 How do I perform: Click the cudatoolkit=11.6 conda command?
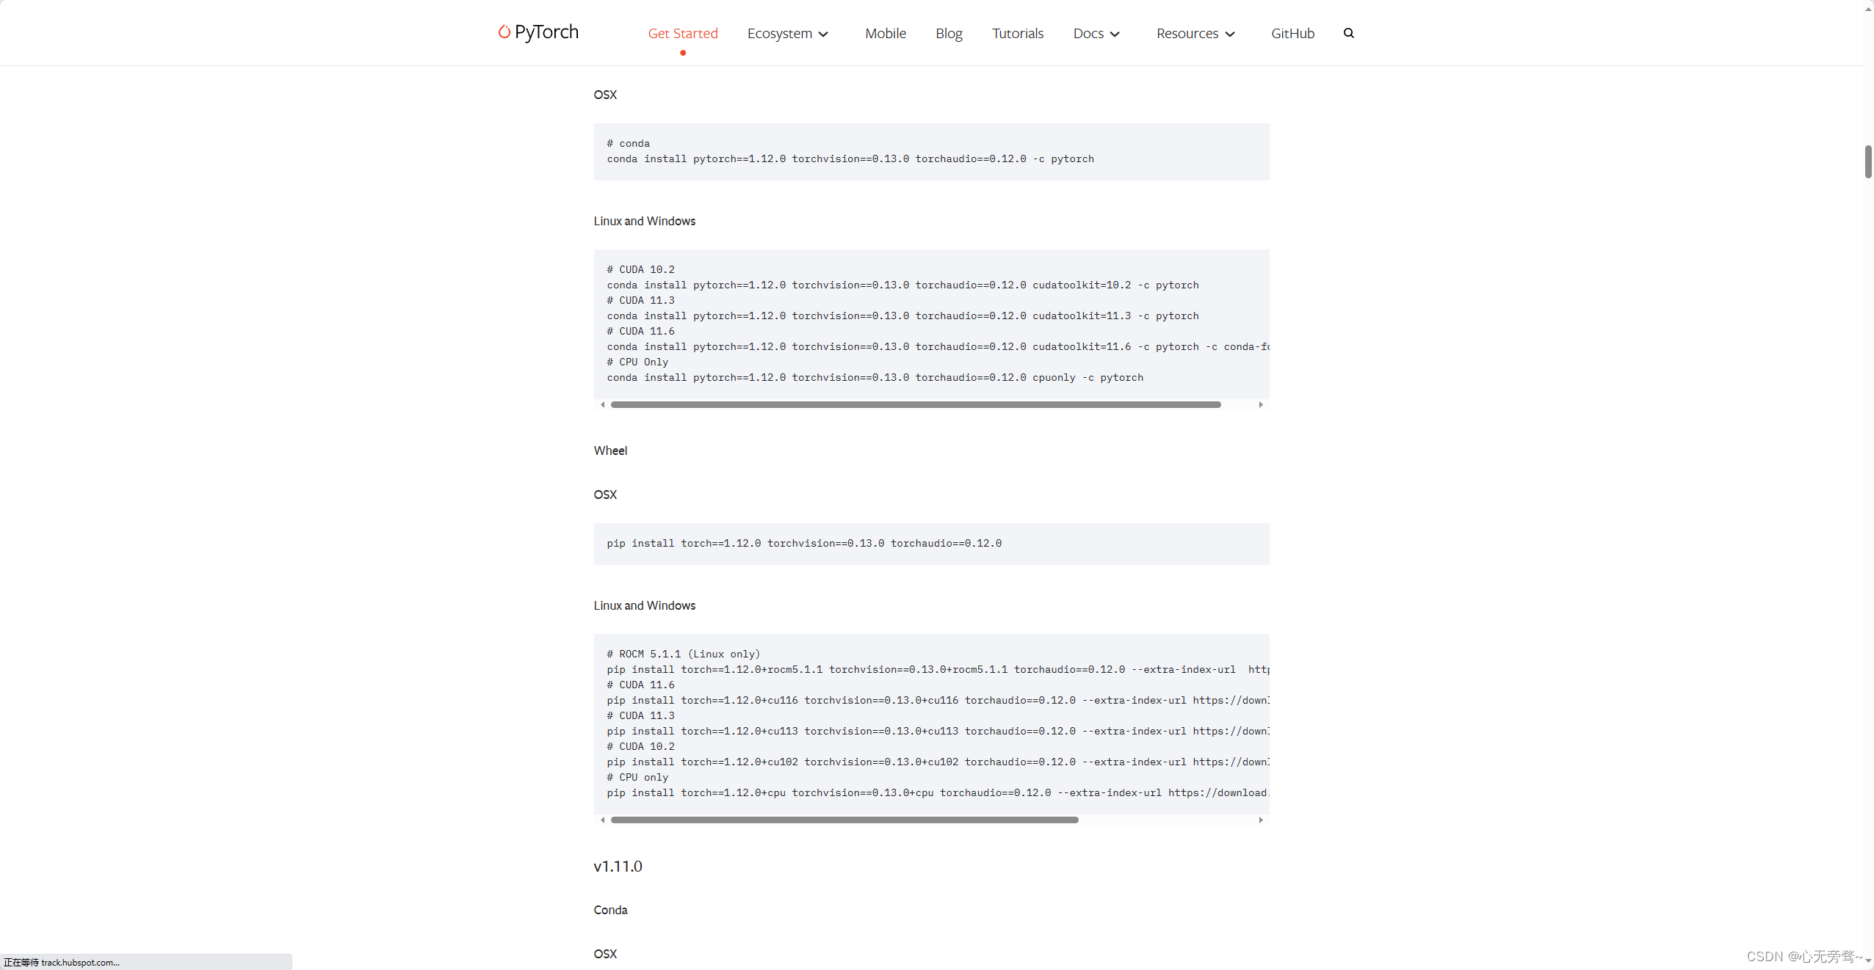coord(938,346)
